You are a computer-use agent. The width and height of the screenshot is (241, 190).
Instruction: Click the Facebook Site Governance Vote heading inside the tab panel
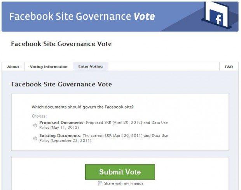point(61,84)
